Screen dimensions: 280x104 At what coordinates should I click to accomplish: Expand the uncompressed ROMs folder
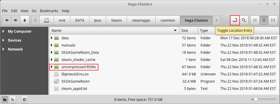[x=52, y=67]
